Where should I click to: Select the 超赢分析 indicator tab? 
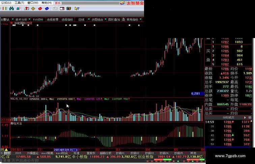[106, 153]
